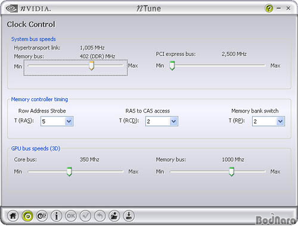Click the GPU Memory bus slider thumb
Image resolution: width=298 pixels, height=226 pixels.
tap(231, 172)
